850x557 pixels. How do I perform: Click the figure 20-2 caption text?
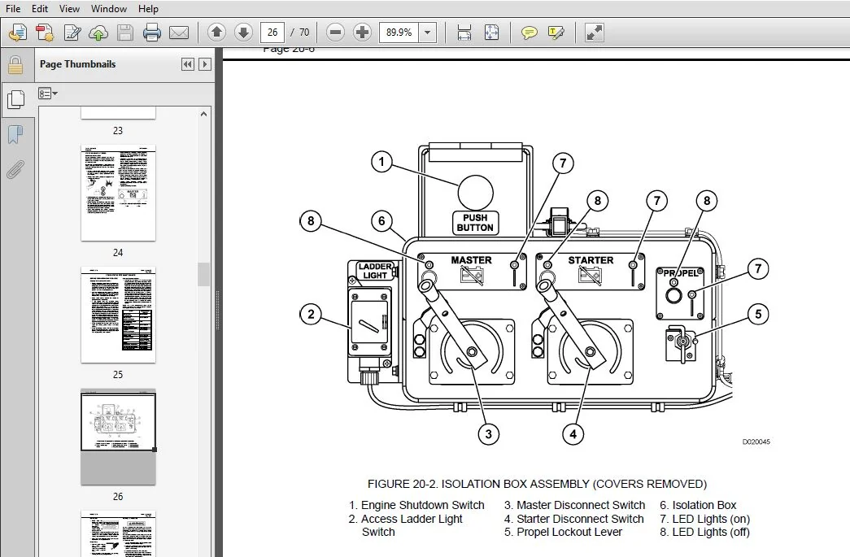(x=537, y=484)
